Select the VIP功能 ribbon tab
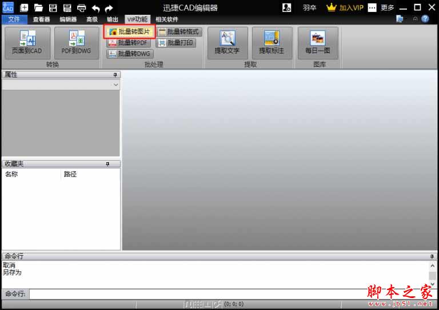The width and height of the screenshot is (439, 310). [137, 19]
